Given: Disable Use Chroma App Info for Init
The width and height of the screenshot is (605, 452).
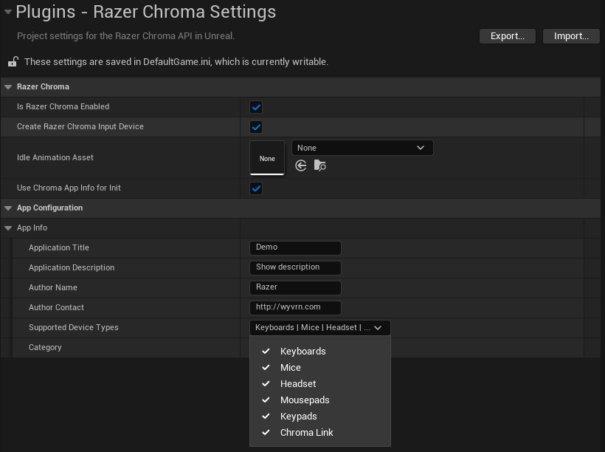Looking at the screenshot, I should 256,188.
